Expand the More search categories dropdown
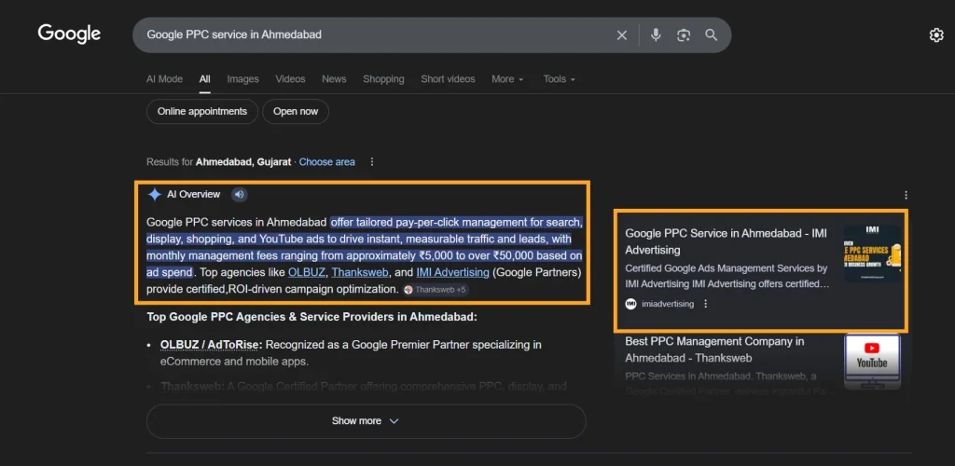Screen dimensions: 955x466 coord(507,79)
